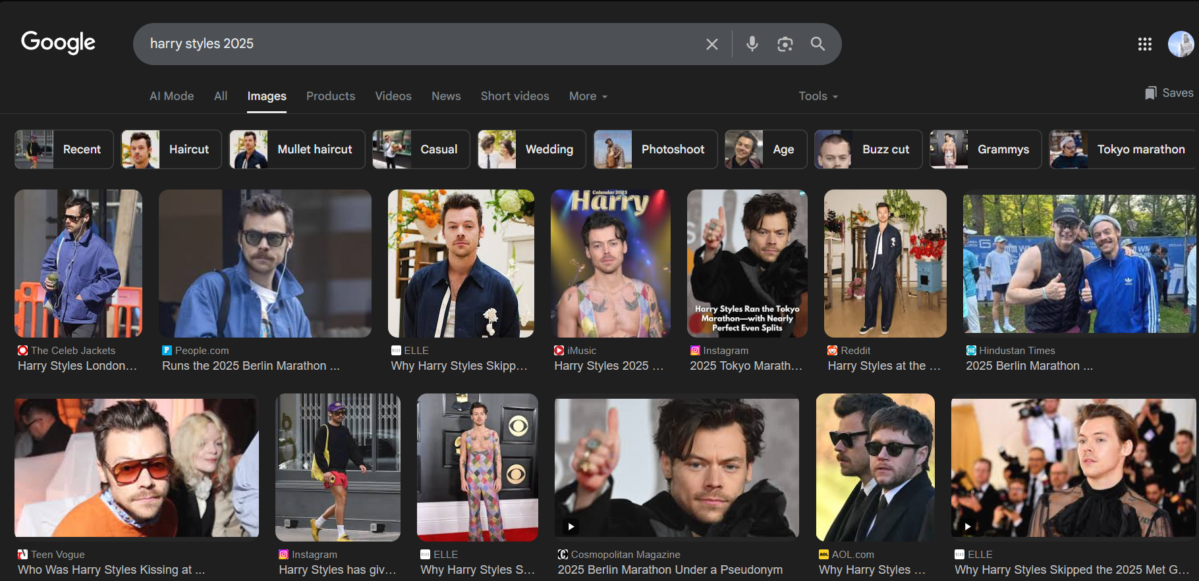Play the Cosmopolitan Magazine video thumbnail
Screen dimensions: 1199x581
[x=571, y=526]
